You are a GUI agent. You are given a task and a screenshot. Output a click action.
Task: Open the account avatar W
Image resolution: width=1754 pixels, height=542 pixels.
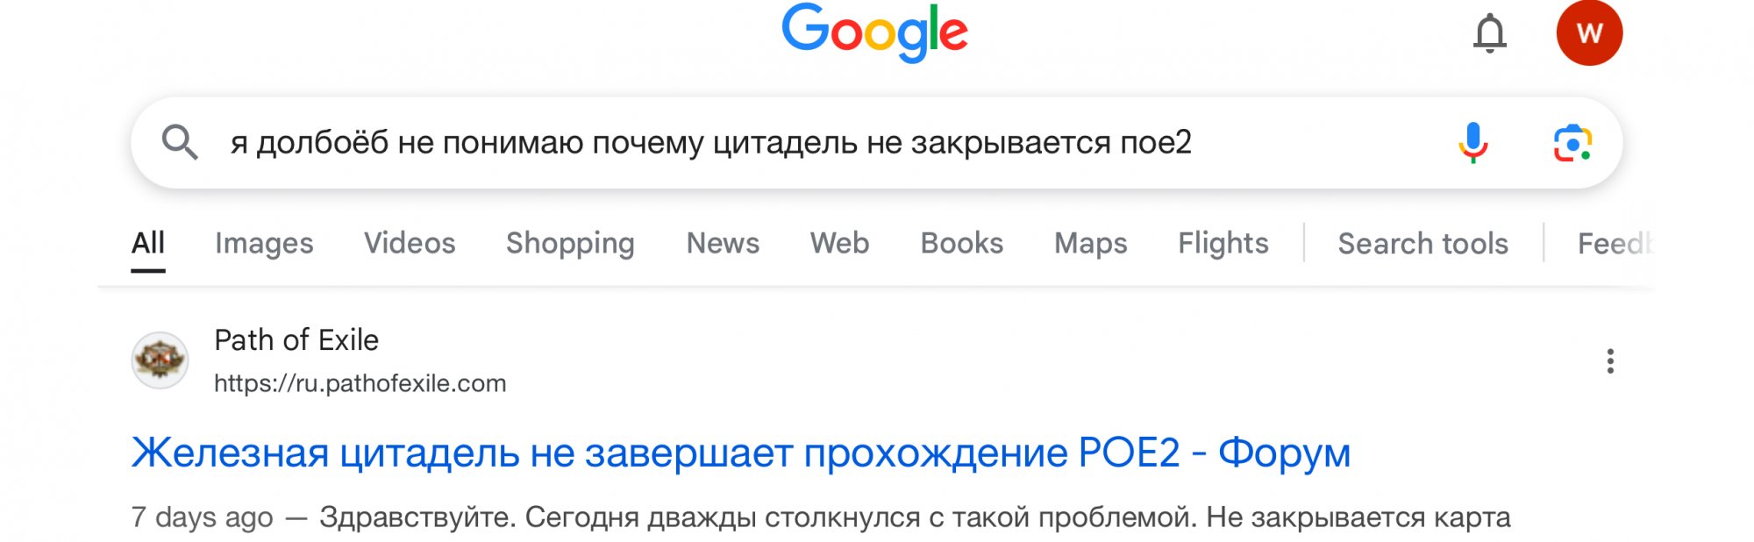1589,33
